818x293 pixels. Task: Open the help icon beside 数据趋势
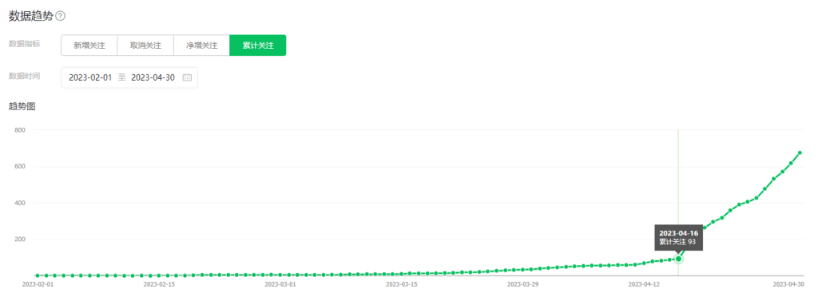pyautogui.click(x=61, y=17)
